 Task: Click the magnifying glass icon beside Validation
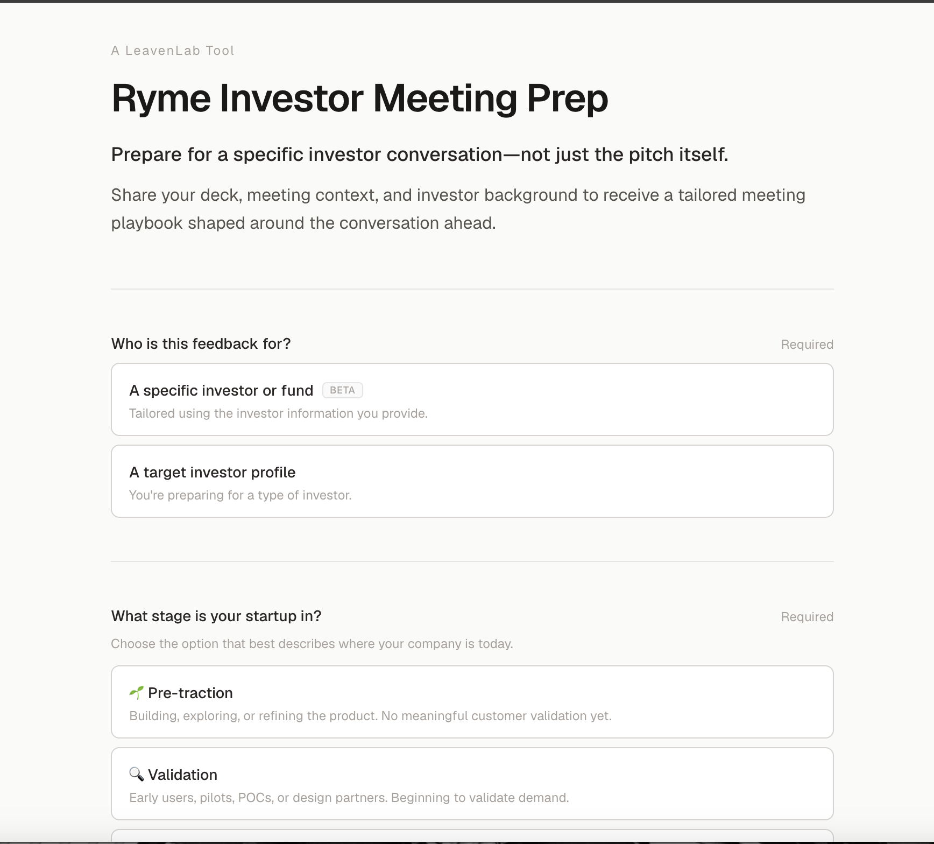(136, 775)
